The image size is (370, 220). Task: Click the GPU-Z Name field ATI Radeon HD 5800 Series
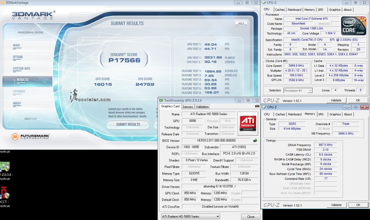pyautogui.click(x=209, y=114)
